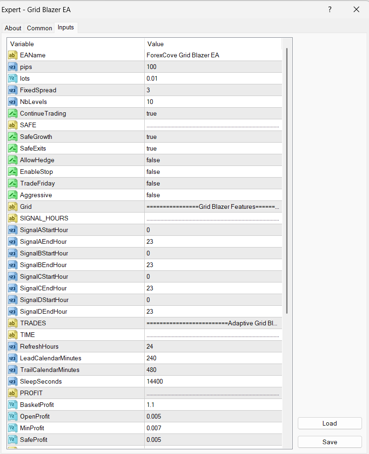The width and height of the screenshot is (369, 454).
Task: Click the integer icon next to NbLevels
Action: [13, 102]
